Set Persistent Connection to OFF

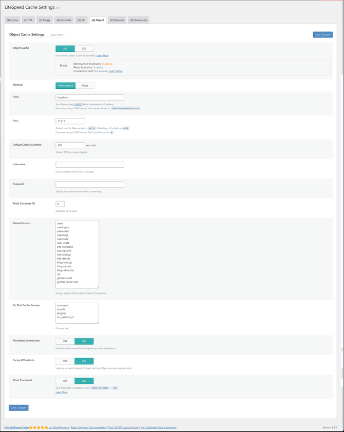(x=65, y=341)
